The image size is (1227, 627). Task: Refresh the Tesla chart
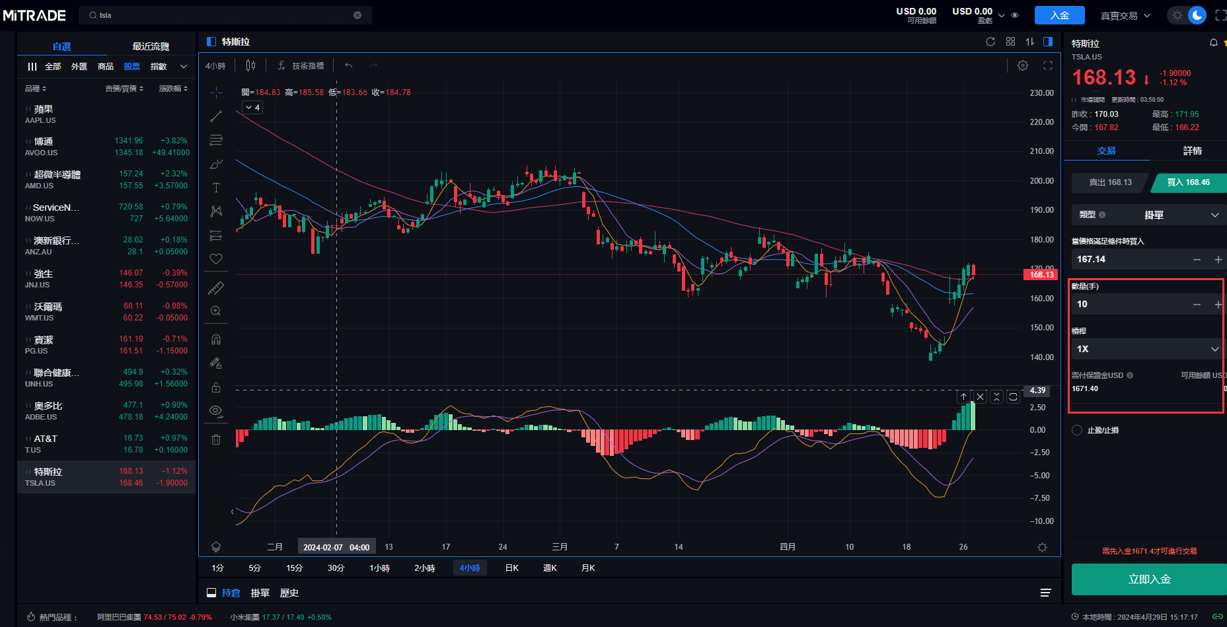point(990,42)
